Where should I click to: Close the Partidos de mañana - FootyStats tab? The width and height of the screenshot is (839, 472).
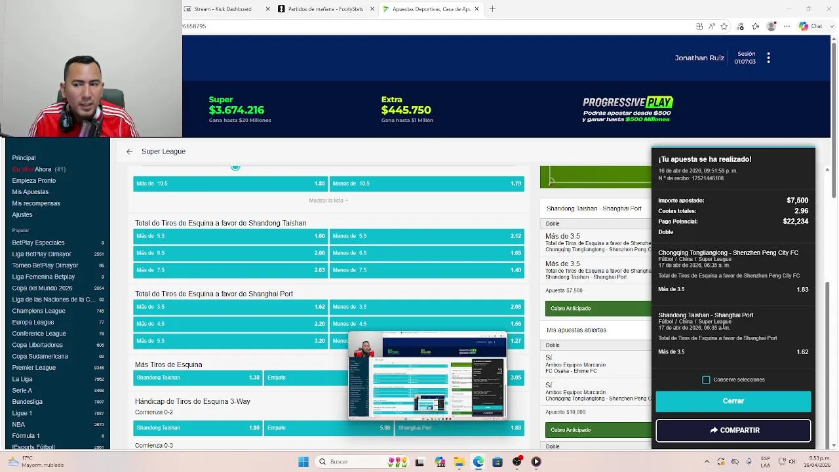coord(372,9)
